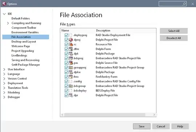
Task: Select GetIt Package Manager in the tree
Action: click(x=26, y=65)
